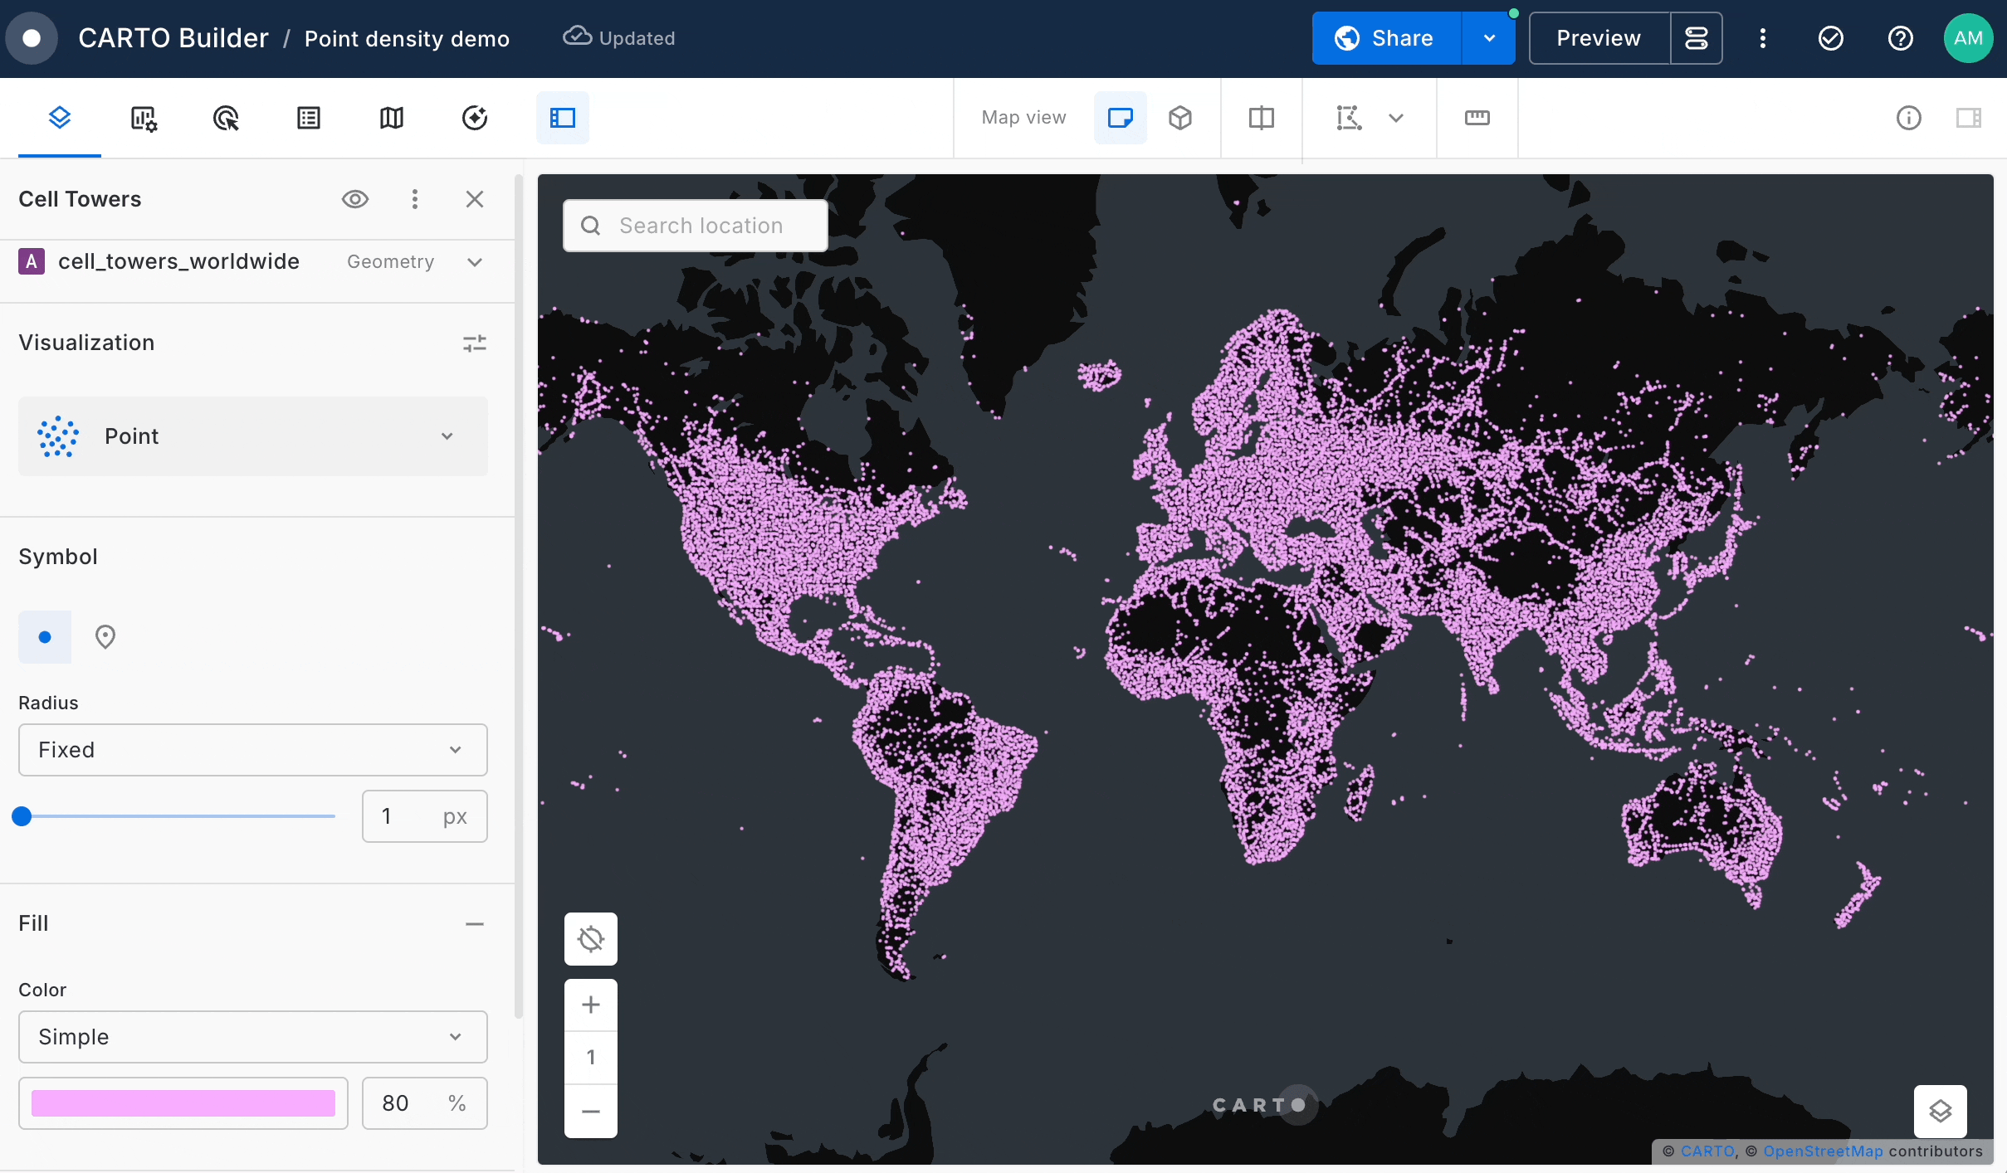The image size is (2007, 1173).
Task: Open the OpenStreetMap attribution link
Action: coord(1823,1151)
